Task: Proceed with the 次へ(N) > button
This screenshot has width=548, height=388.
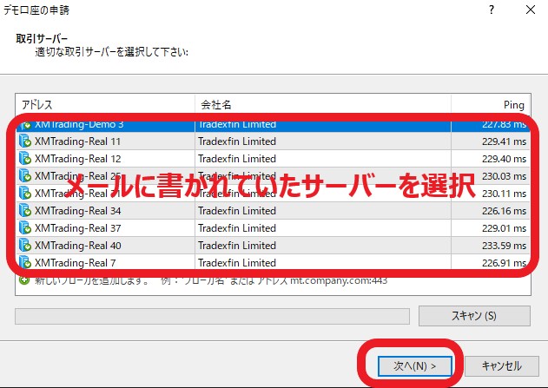Action: (415, 366)
